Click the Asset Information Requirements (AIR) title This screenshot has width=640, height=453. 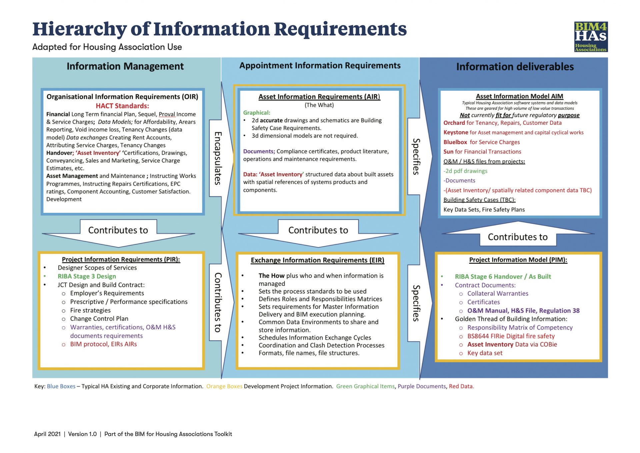(319, 97)
